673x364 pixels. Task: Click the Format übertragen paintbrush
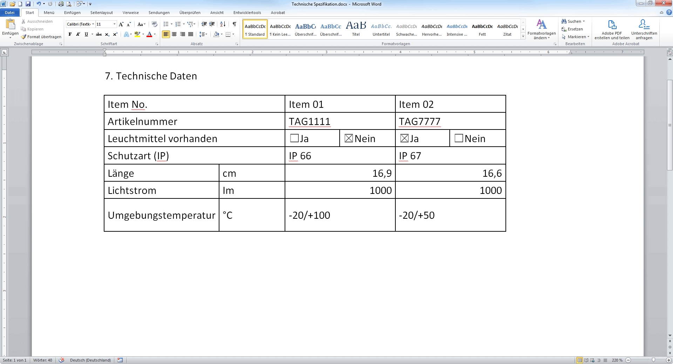tap(41, 37)
